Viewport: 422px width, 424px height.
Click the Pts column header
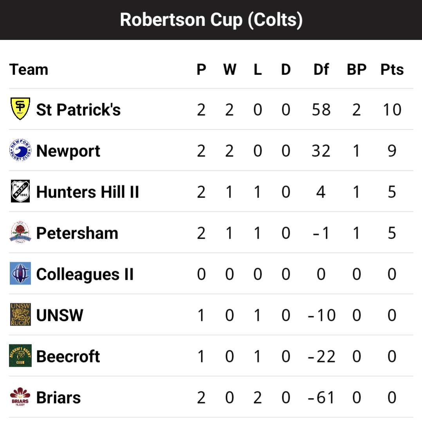point(392,69)
